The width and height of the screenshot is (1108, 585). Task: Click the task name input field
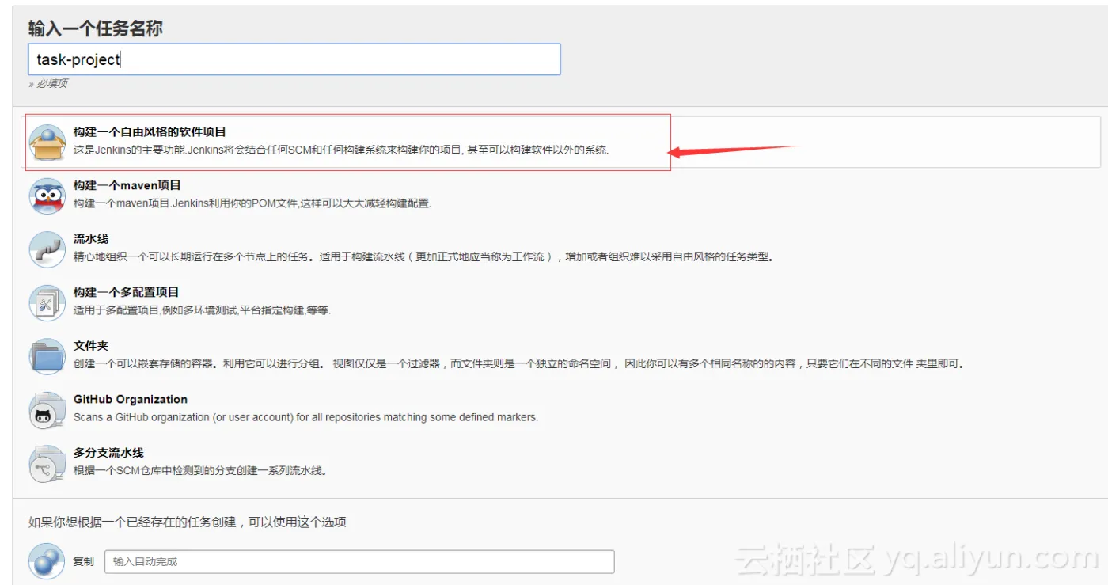pyautogui.click(x=294, y=59)
